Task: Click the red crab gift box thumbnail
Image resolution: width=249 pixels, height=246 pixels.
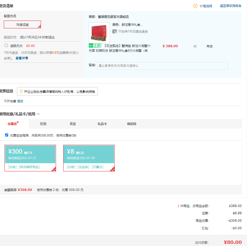Action: 99,33
